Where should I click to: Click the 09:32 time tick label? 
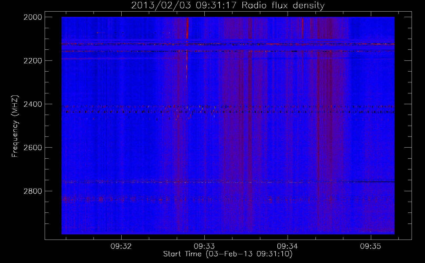[121, 246]
